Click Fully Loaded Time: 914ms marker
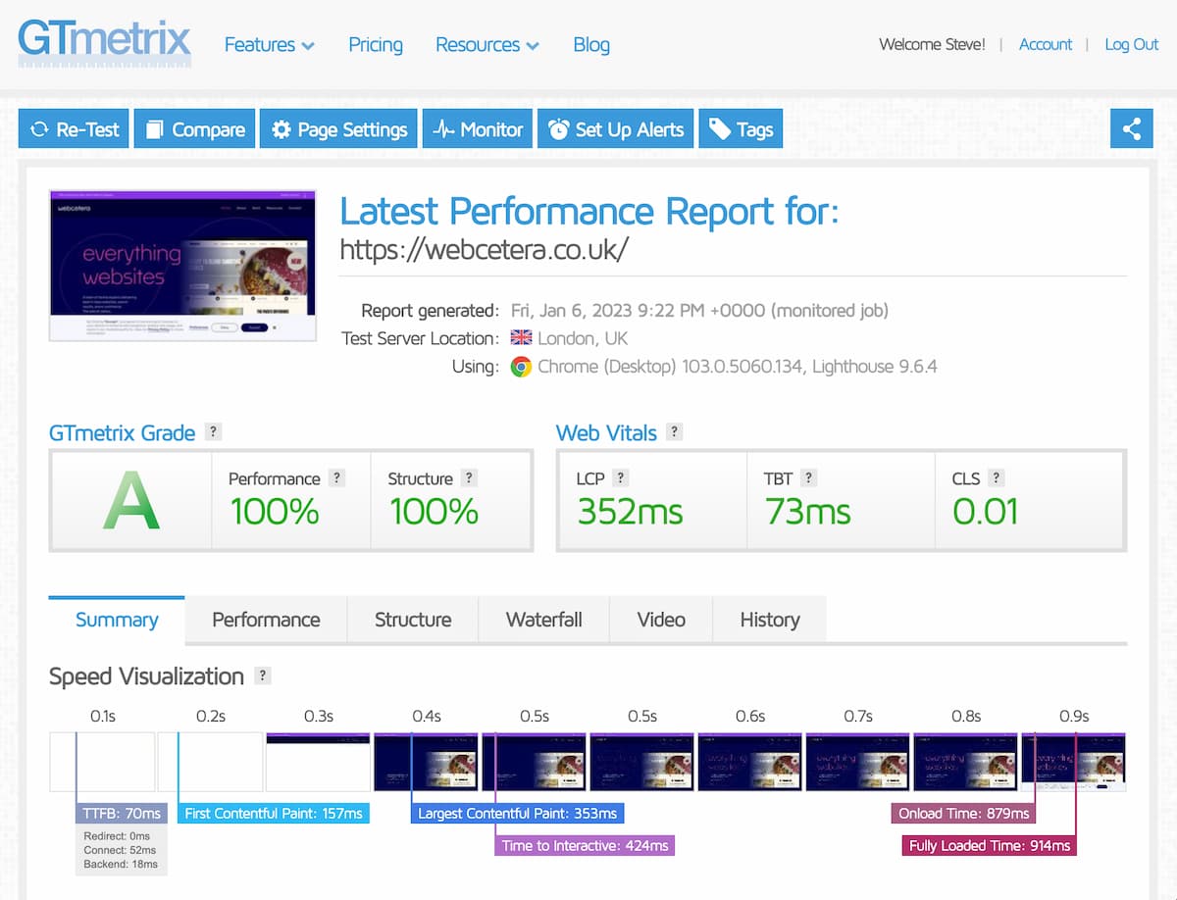 pyautogui.click(x=989, y=845)
